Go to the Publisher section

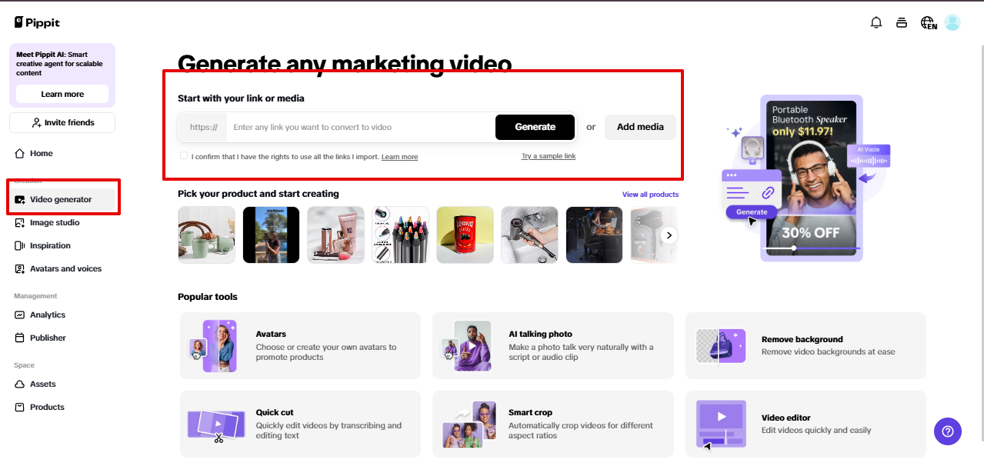47,338
